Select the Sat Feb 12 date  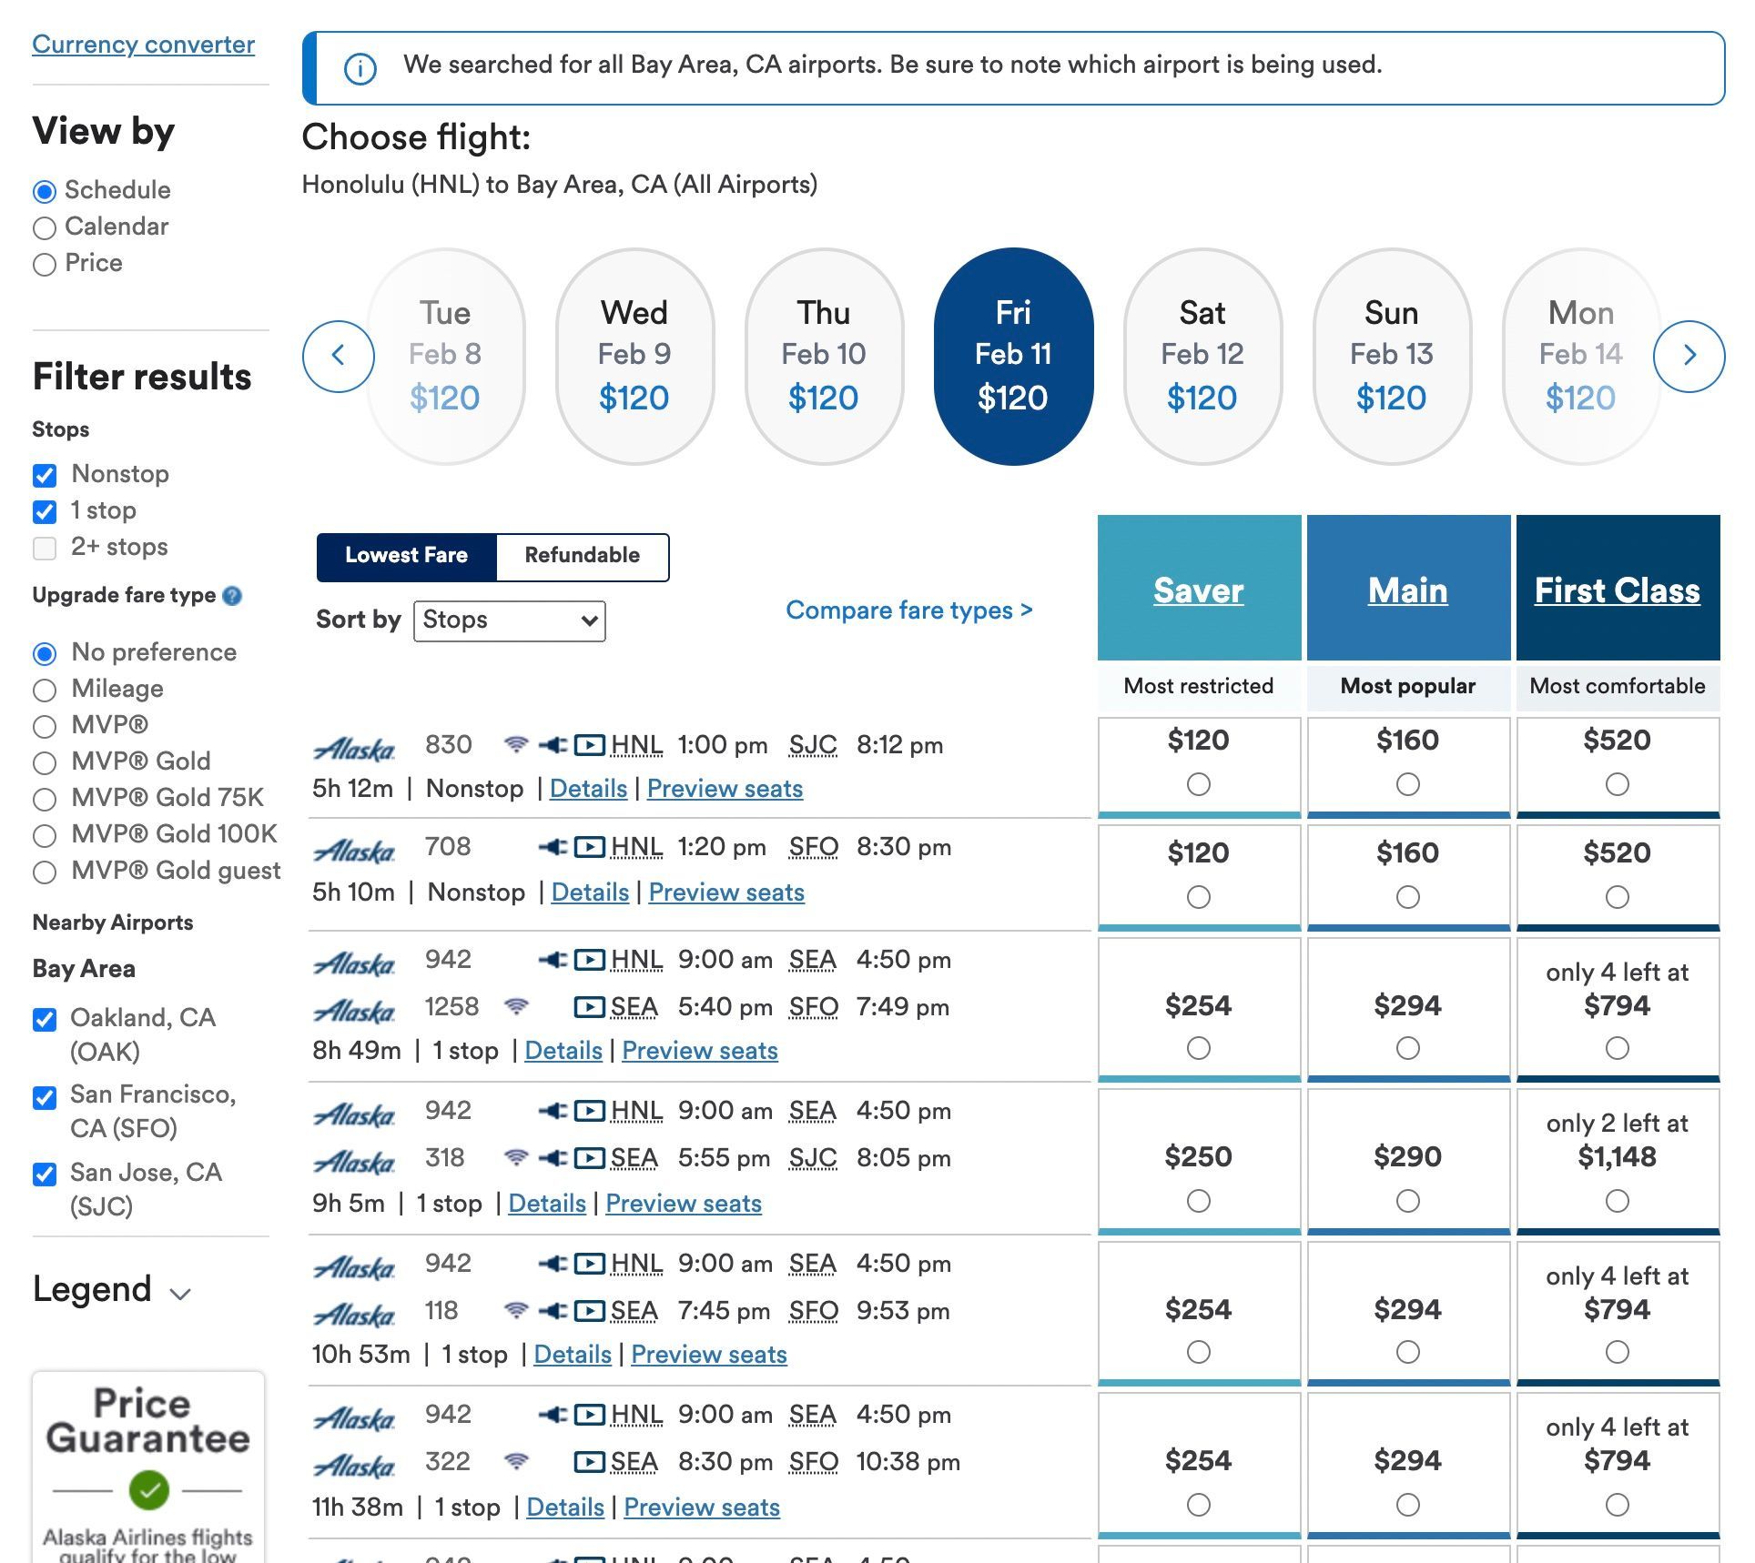tap(1202, 356)
